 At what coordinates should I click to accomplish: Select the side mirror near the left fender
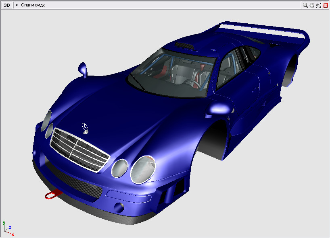tap(83, 69)
